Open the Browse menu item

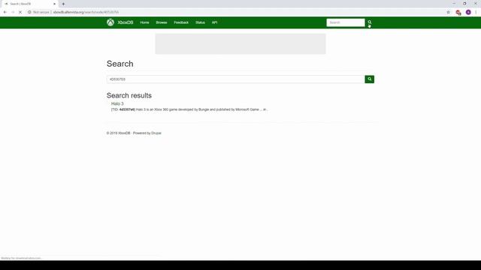[x=162, y=22]
